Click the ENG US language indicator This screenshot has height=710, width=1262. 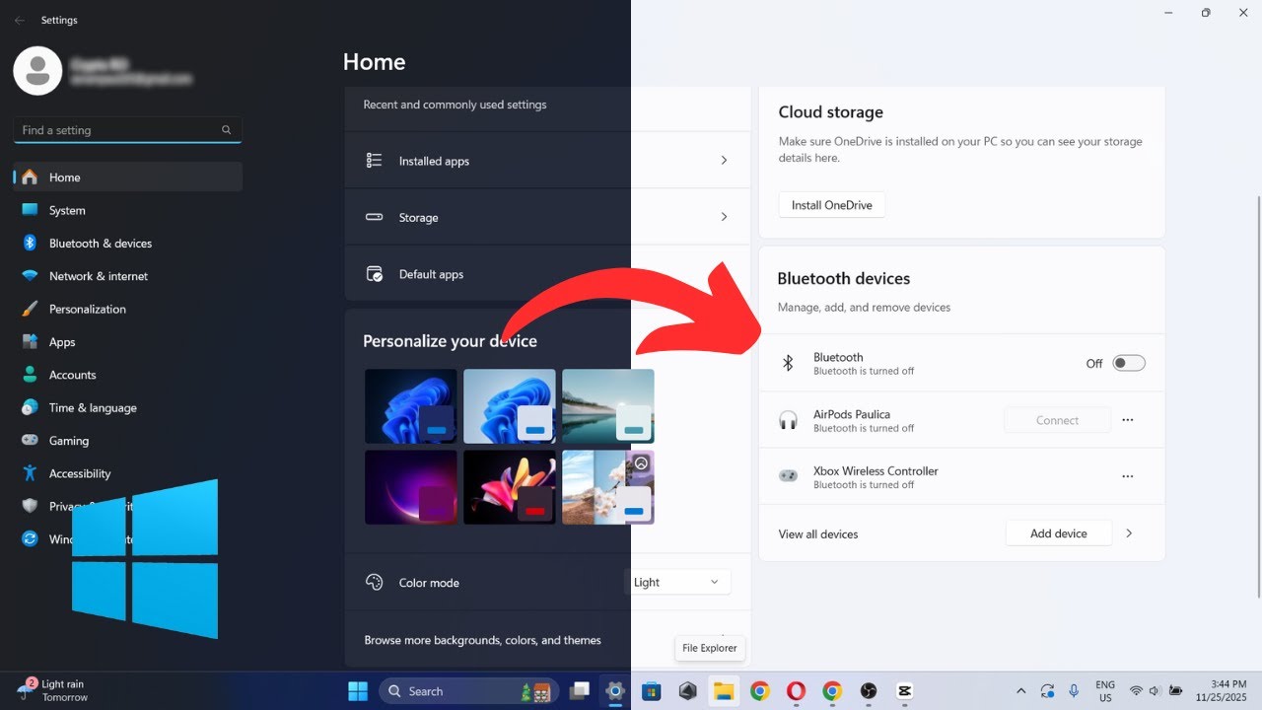click(1105, 690)
